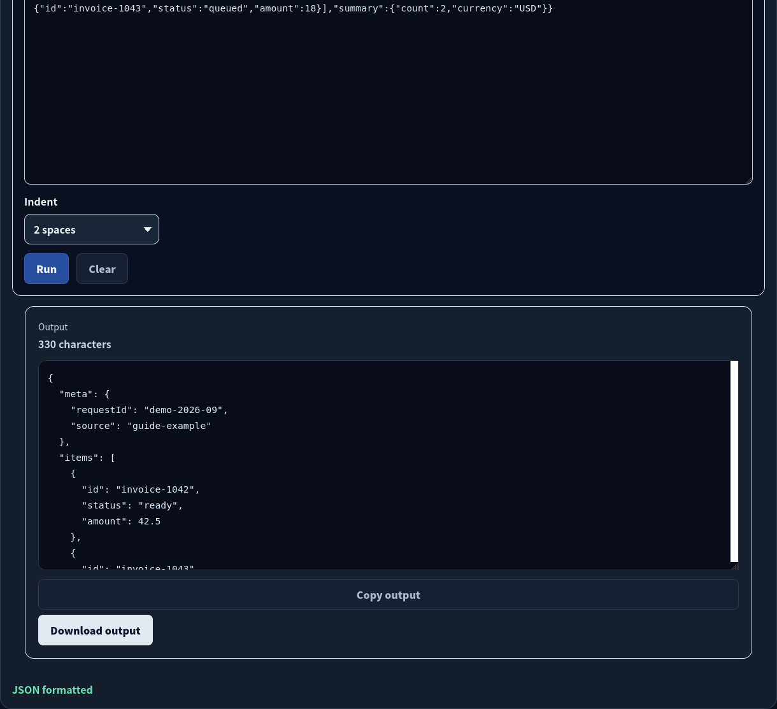Click the blue Run button
This screenshot has width=777, height=709.
(x=46, y=269)
